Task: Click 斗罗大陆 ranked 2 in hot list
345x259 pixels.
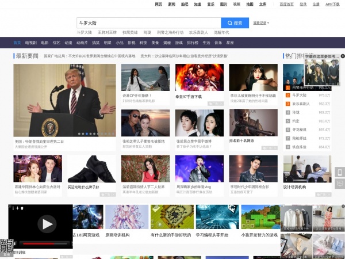Action: coord(299,95)
